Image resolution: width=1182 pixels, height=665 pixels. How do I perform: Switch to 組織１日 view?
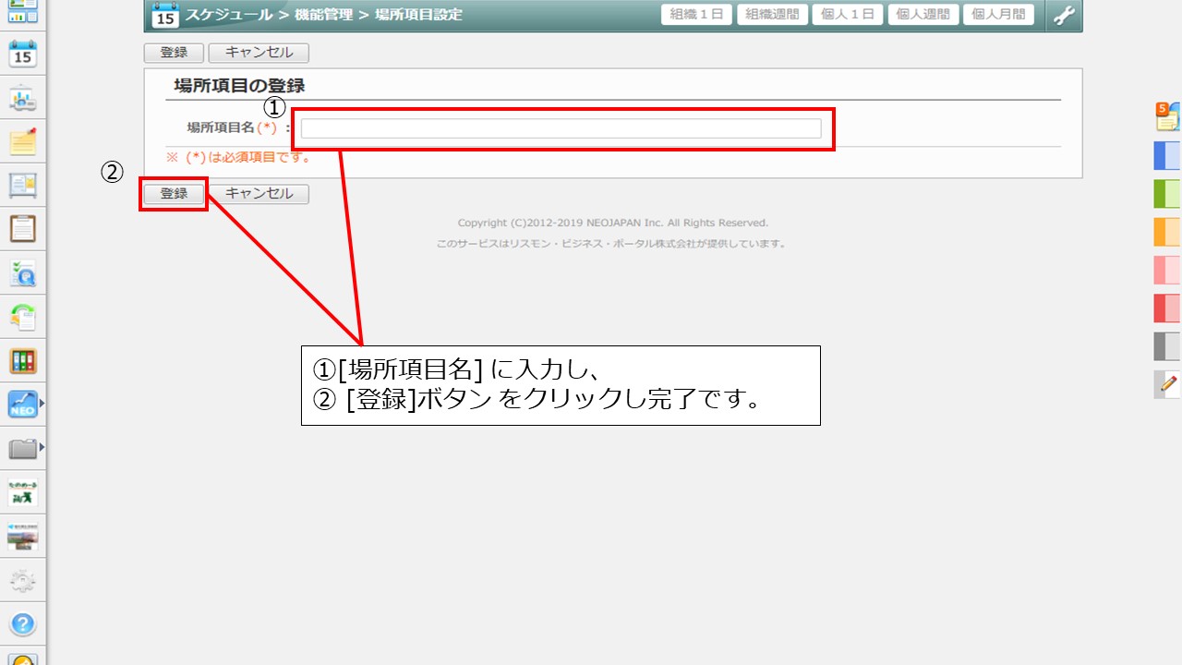click(697, 15)
